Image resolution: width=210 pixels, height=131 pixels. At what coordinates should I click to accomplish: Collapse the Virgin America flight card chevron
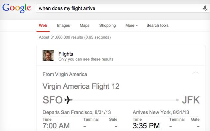(x=196, y=73)
